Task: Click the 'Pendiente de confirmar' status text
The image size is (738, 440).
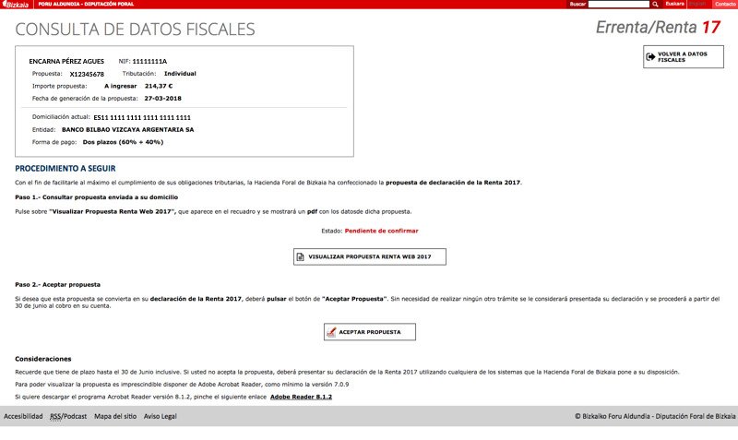Action: pyautogui.click(x=381, y=231)
